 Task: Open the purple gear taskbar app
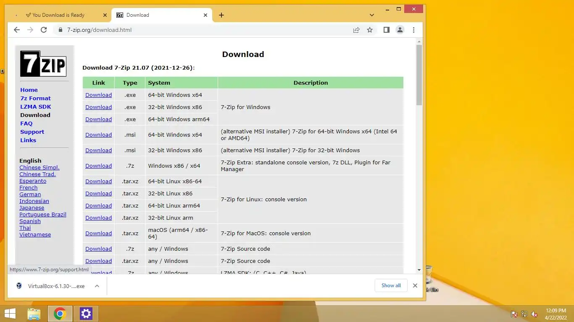click(86, 314)
